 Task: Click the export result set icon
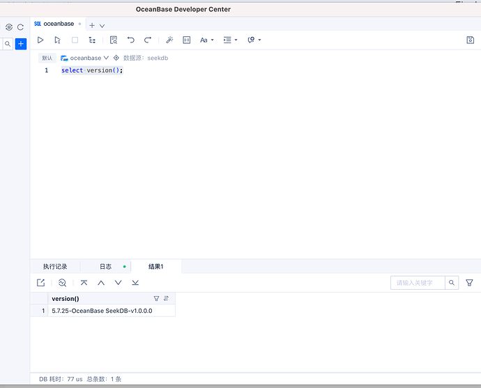pyautogui.click(x=41, y=283)
